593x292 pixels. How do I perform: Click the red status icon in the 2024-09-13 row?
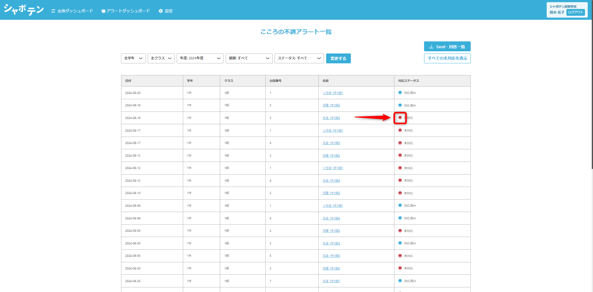[x=400, y=155]
